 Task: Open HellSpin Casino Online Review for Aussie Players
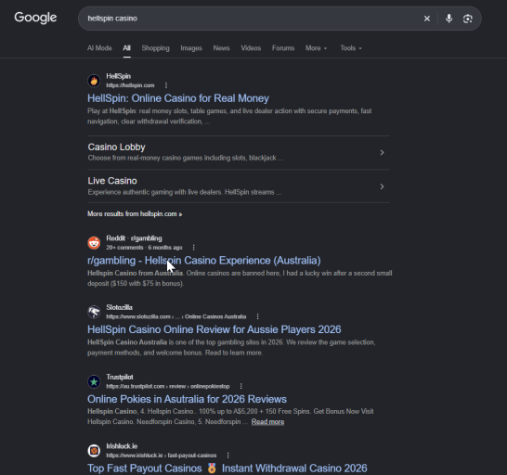click(214, 329)
